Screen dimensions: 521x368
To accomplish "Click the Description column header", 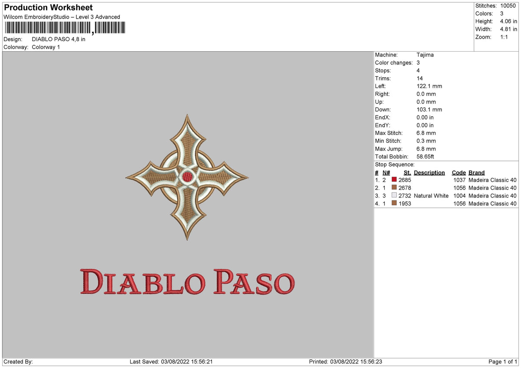I will click(x=429, y=172).
